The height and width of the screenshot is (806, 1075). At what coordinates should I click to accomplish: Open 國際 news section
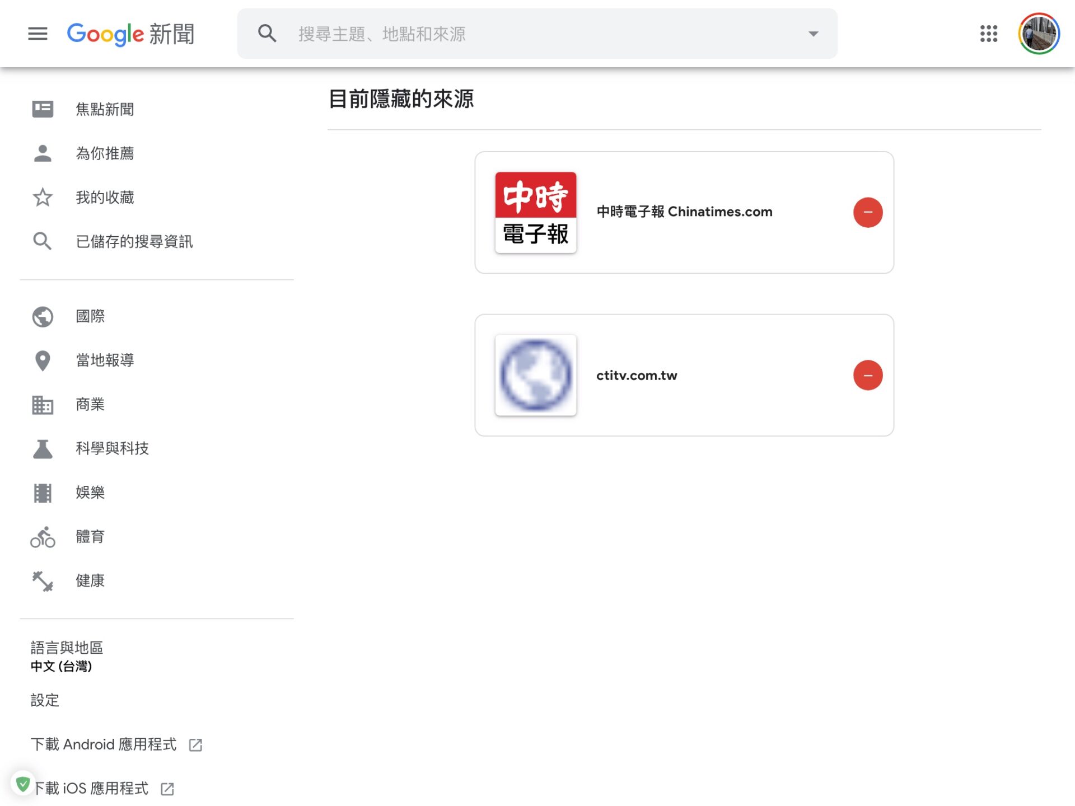tap(90, 316)
